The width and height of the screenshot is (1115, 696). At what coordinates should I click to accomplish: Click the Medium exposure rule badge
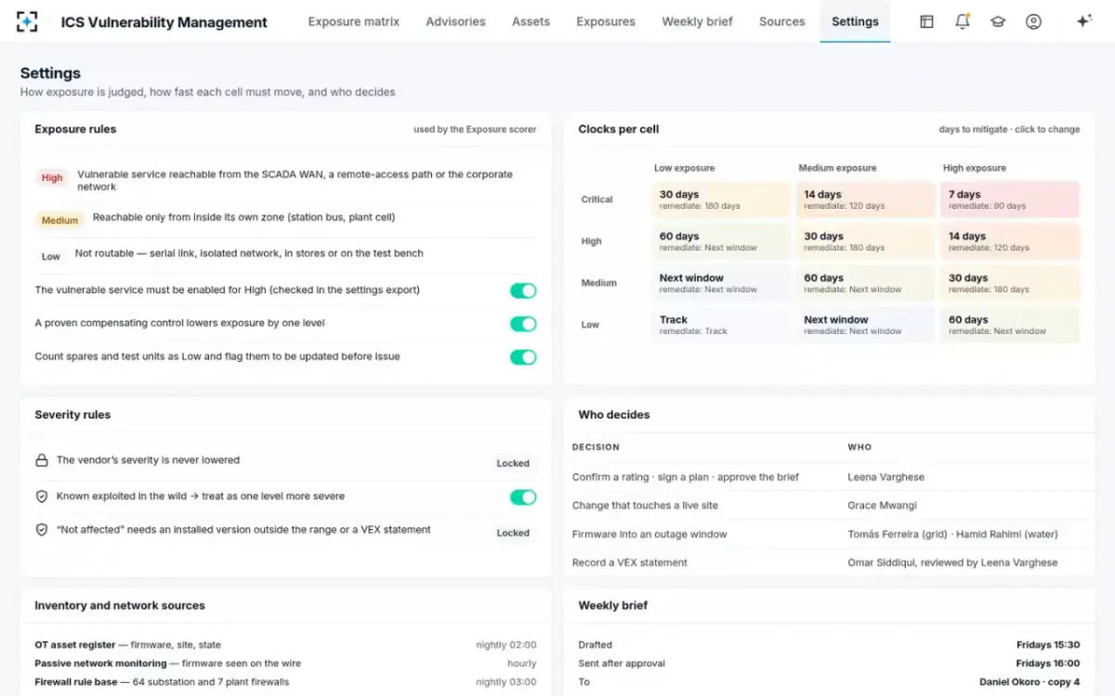tap(59, 220)
